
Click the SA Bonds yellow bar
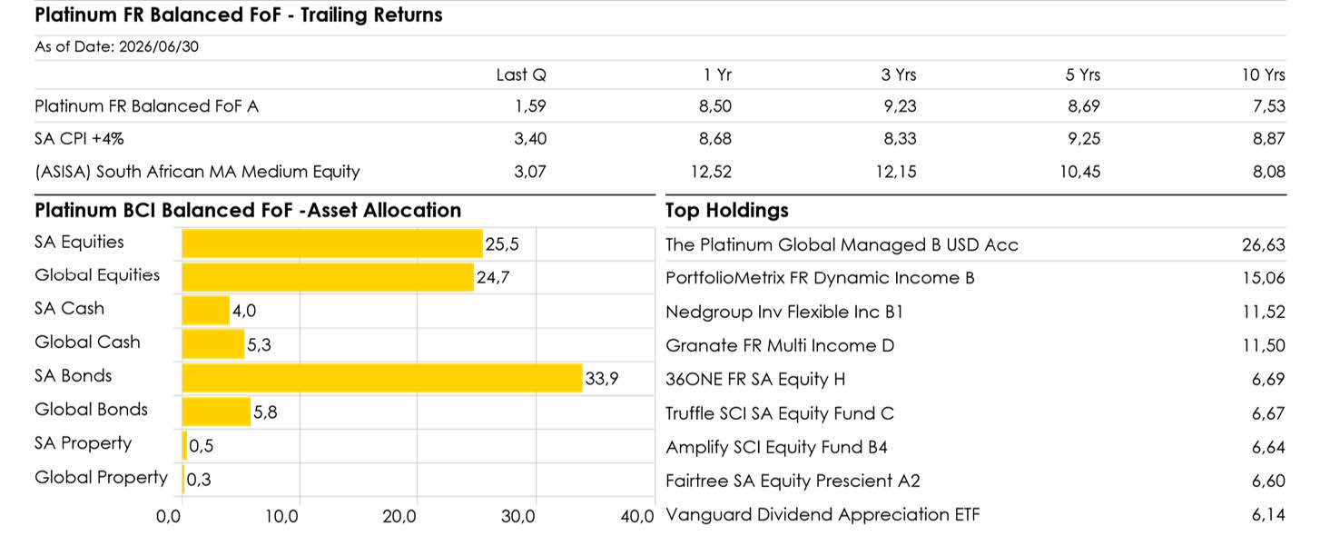382,377
